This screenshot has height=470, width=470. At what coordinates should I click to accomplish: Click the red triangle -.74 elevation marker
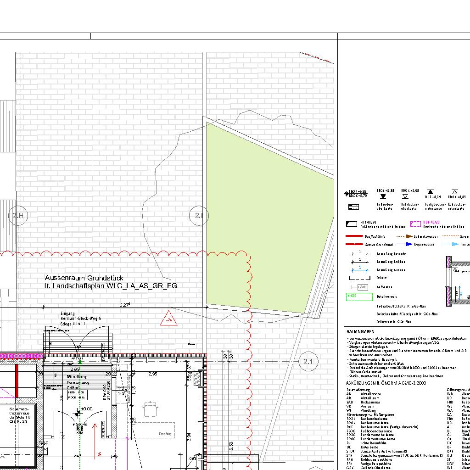click(x=169, y=319)
